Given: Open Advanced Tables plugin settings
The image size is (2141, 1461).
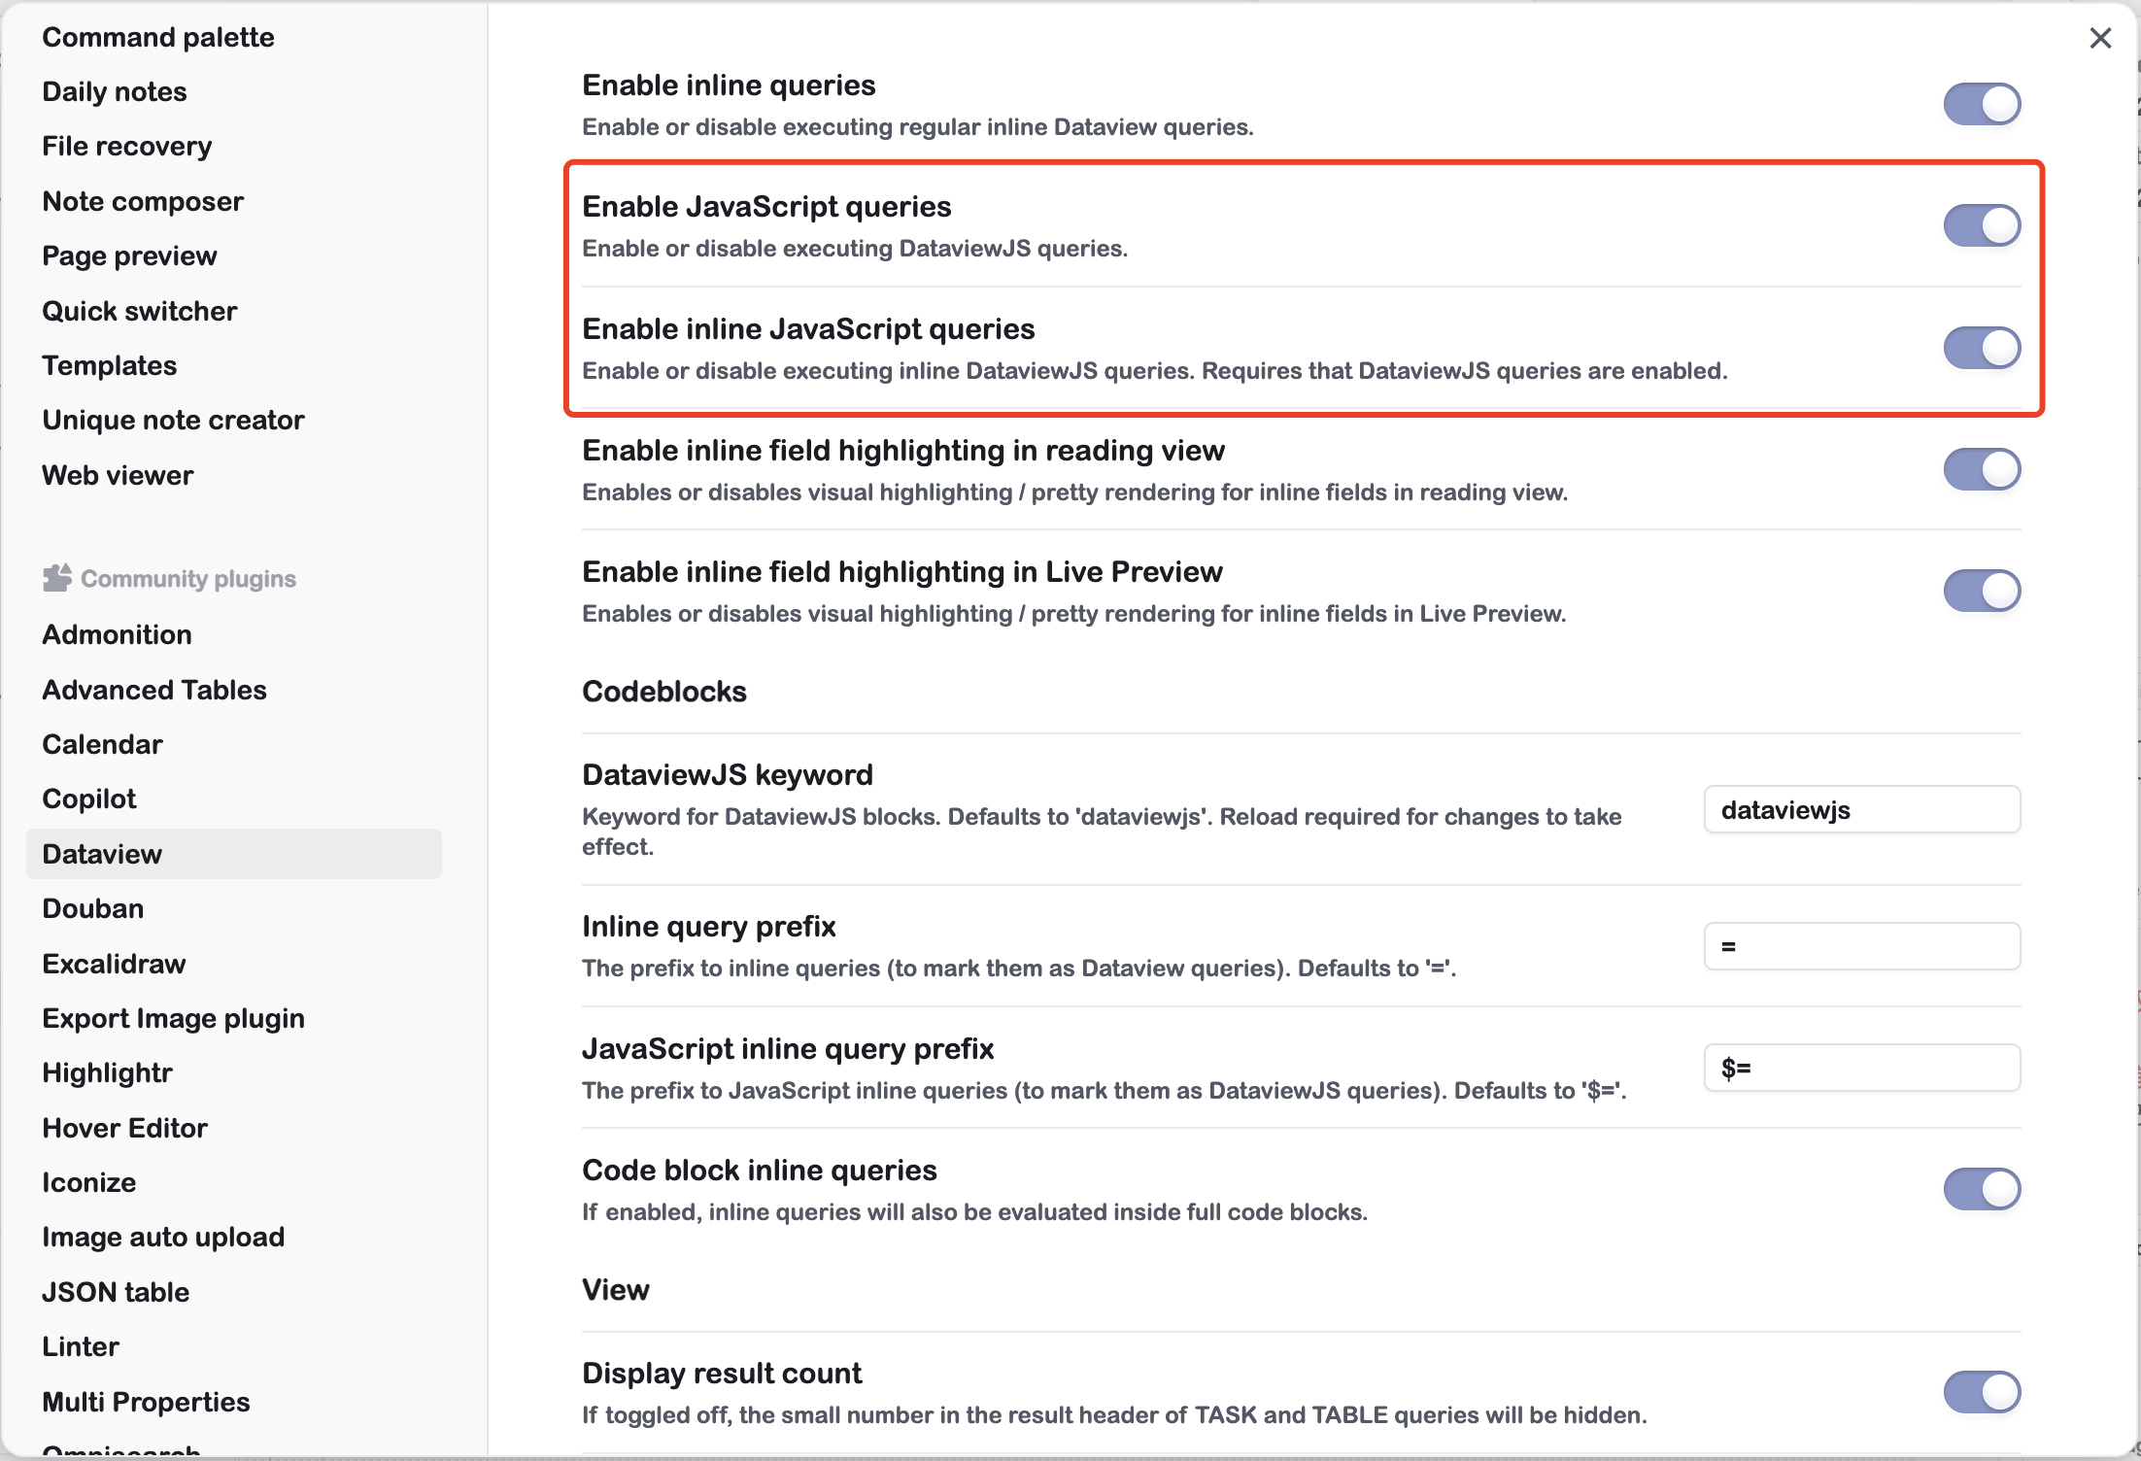Looking at the screenshot, I should click(154, 690).
